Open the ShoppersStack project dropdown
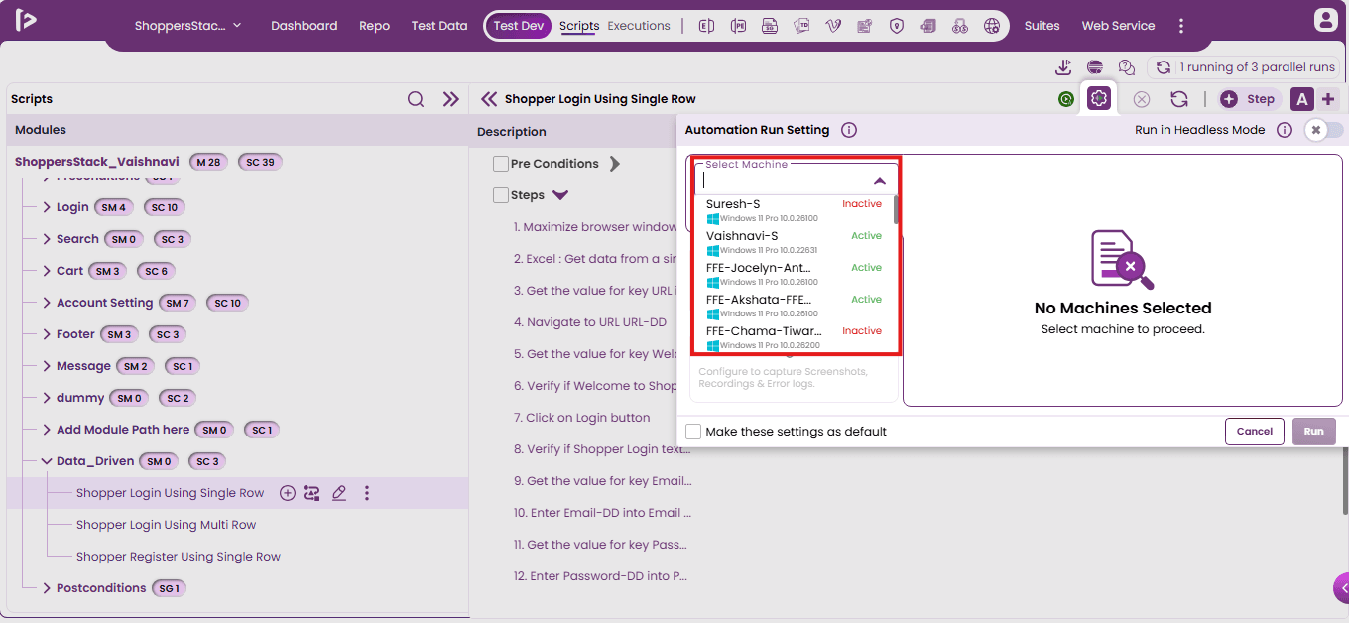This screenshot has height=623, width=1349. pyautogui.click(x=188, y=26)
